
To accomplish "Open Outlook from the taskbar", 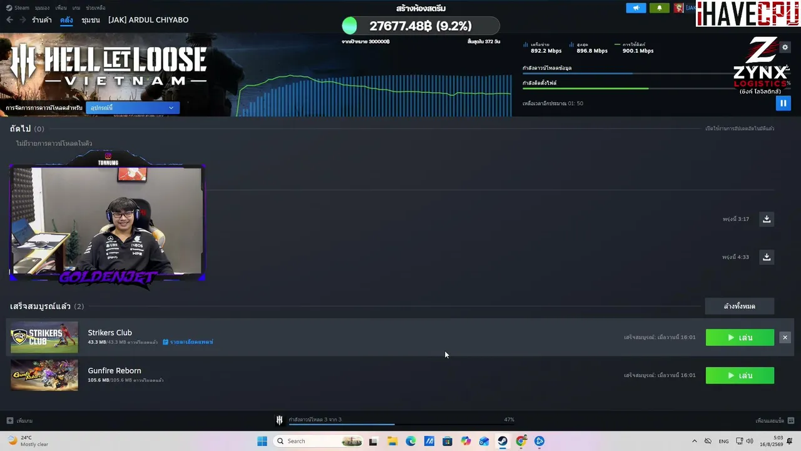I will 484,441.
